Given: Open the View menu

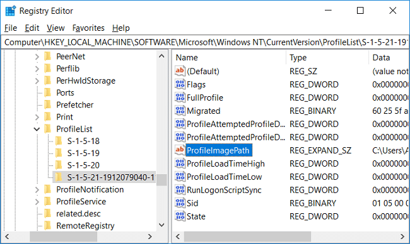Looking at the screenshot, I should click(56, 28).
